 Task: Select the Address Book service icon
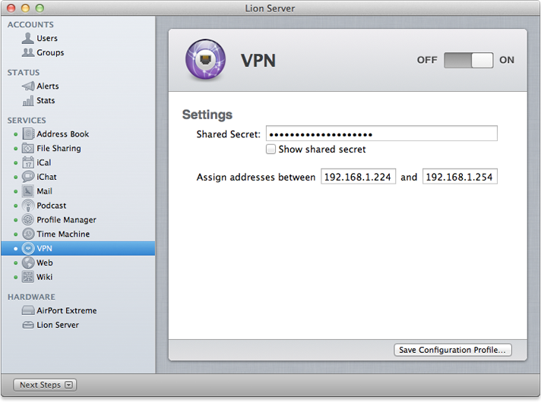pos(28,134)
